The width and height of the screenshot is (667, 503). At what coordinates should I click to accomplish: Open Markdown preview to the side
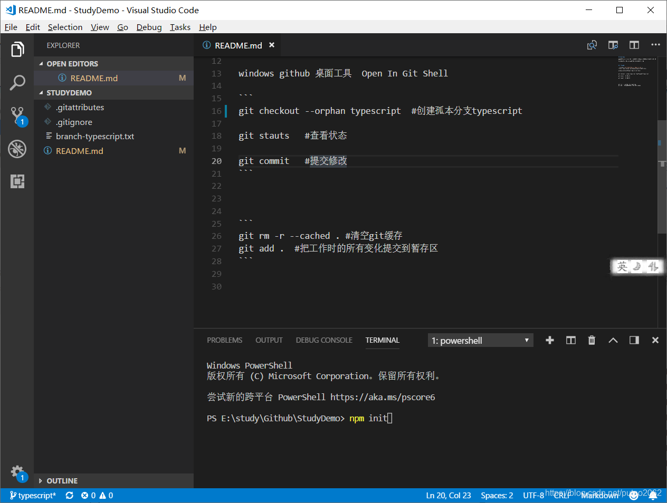click(613, 45)
